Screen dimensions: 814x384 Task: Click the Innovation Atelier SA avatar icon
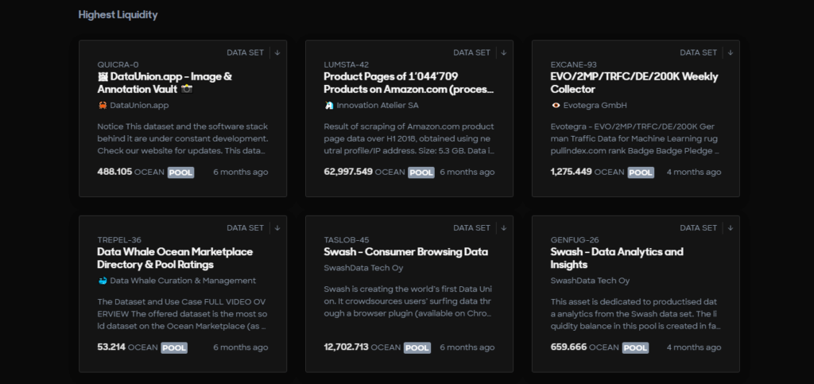[328, 105]
